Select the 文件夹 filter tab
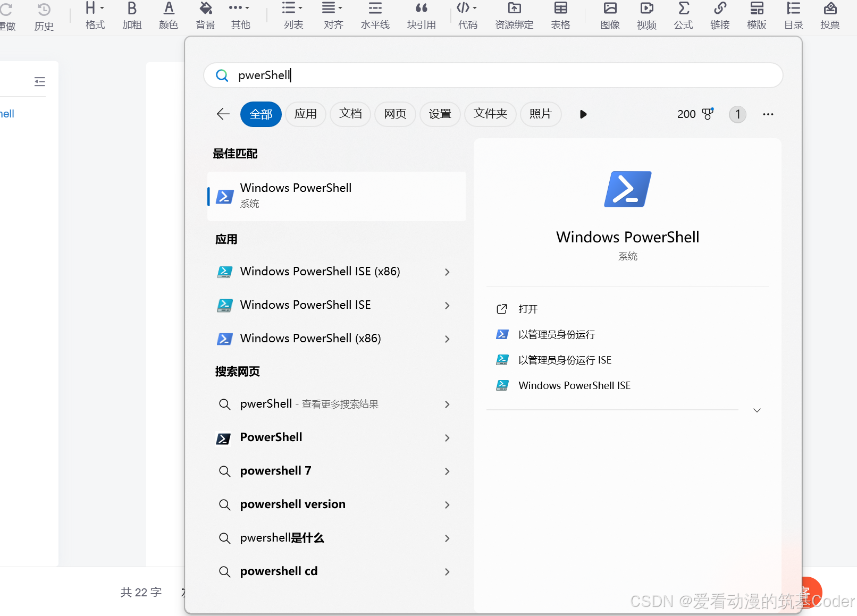 tap(490, 114)
